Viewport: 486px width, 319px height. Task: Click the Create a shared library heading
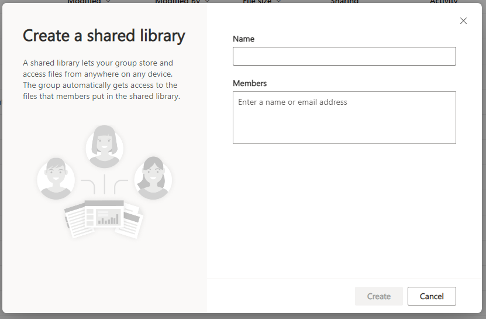point(104,36)
